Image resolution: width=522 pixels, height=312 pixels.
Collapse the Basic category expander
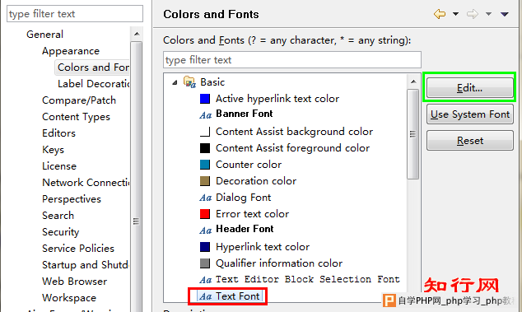[175, 82]
